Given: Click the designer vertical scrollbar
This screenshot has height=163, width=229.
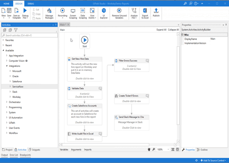Looking at the screenshot, I should [178, 85].
